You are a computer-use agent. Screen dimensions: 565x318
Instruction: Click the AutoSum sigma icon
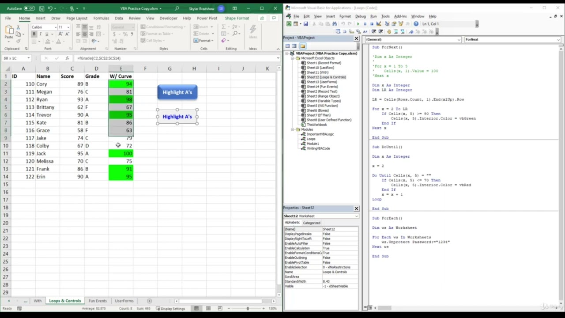pyautogui.click(x=224, y=27)
